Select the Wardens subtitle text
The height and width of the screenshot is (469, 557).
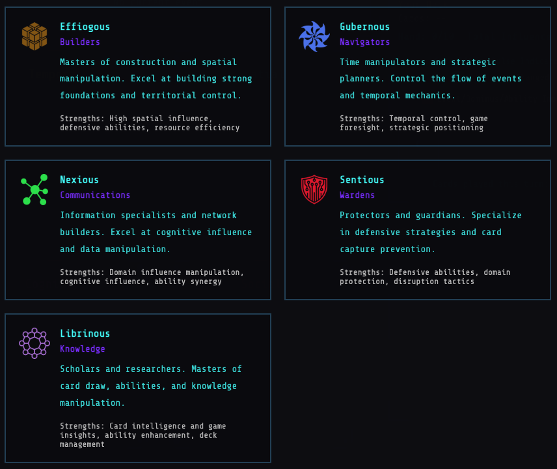[357, 195]
